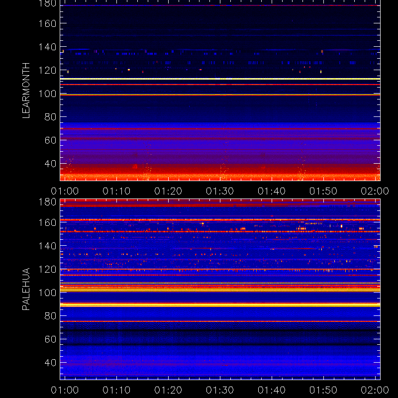Screen dimensions: 398x398
Task: Select the 100 label on Learmonth axis
Action: pyautogui.click(x=47, y=94)
